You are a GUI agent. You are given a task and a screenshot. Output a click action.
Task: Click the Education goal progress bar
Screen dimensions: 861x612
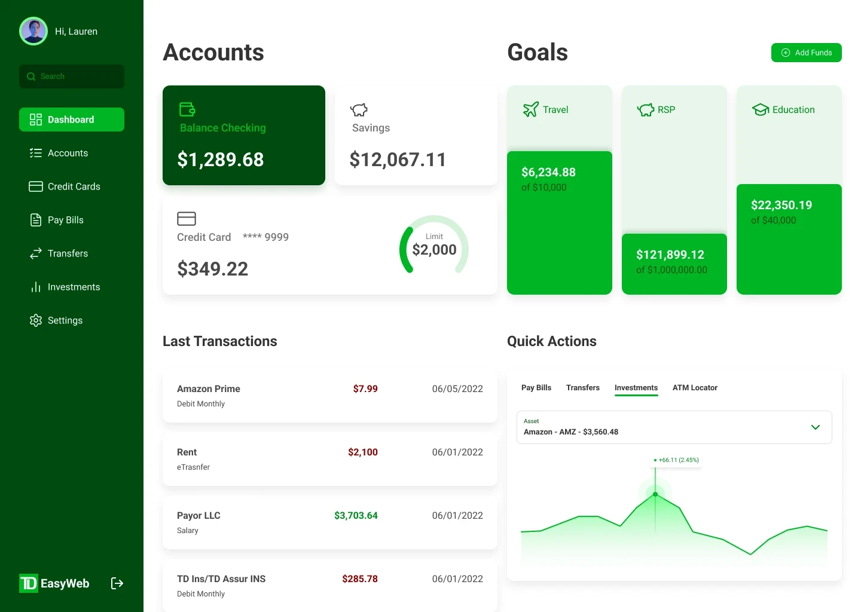(789, 239)
